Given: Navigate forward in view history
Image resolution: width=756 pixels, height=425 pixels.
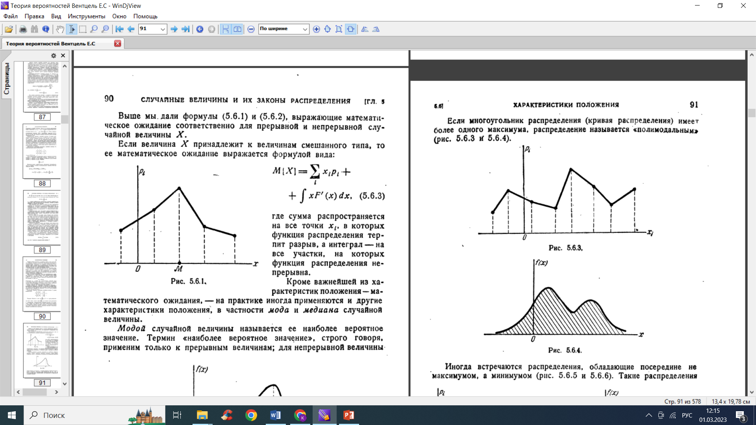Looking at the screenshot, I should click(x=211, y=29).
